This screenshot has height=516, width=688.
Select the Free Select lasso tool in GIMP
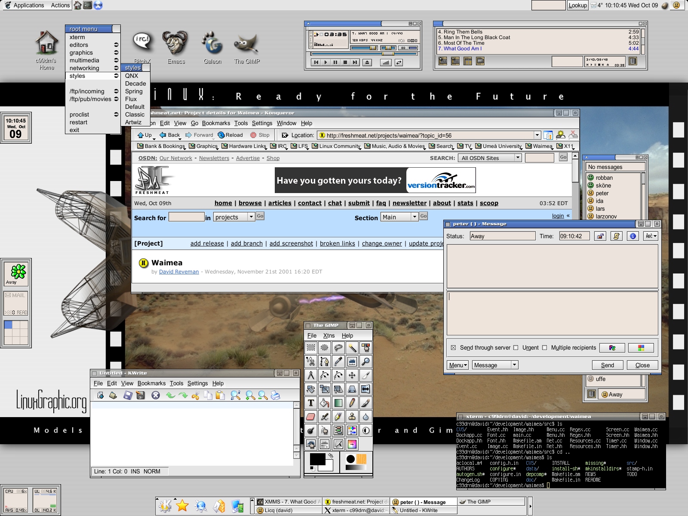tap(338, 347)
